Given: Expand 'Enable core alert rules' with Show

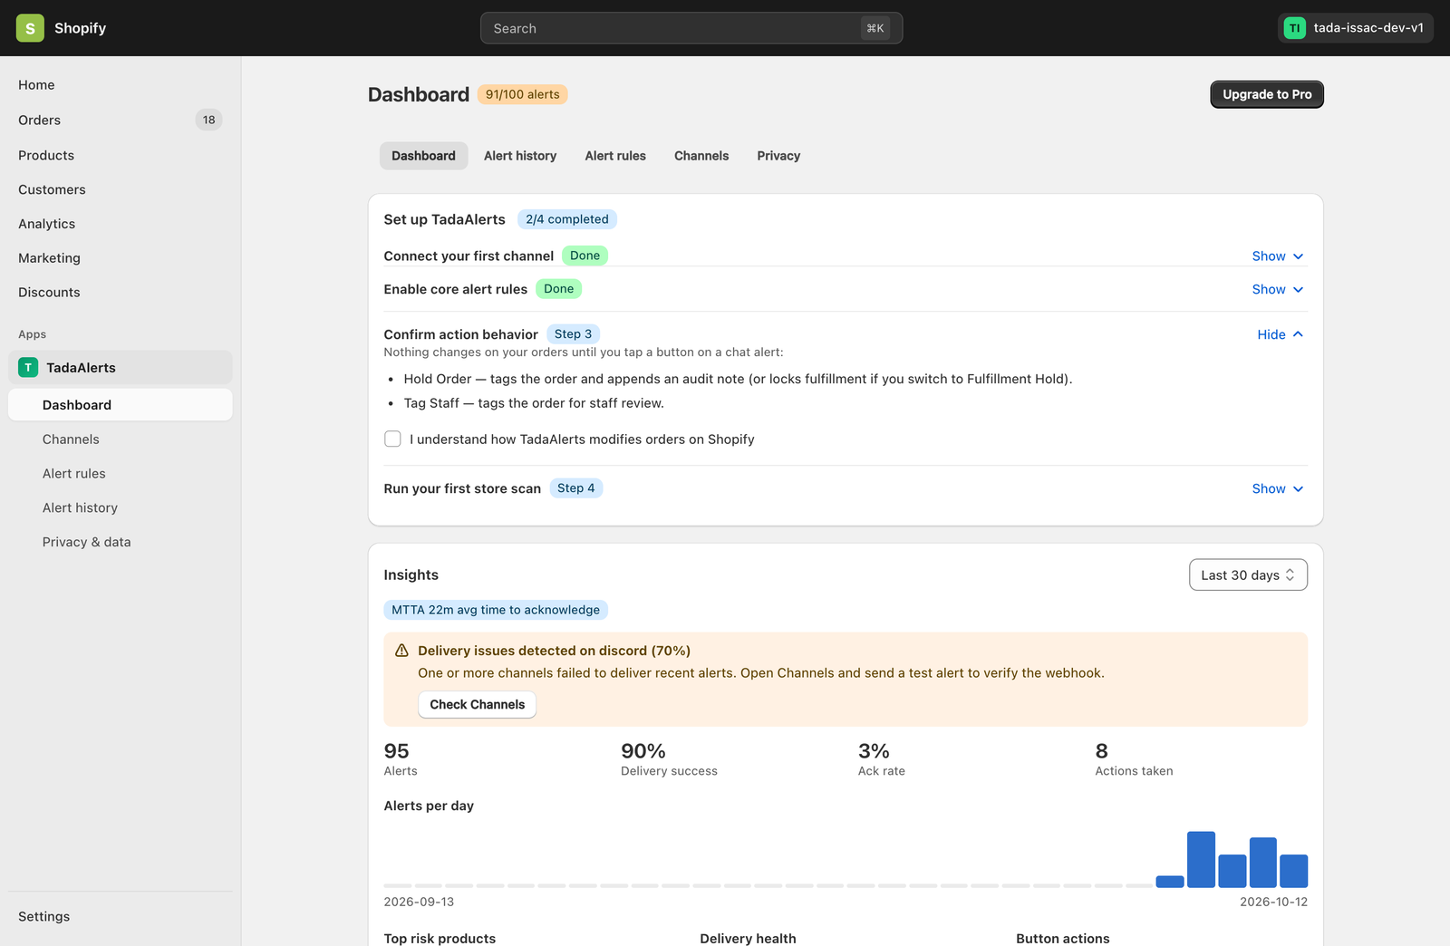Looking at the screenshot, I should [1278, 289].
